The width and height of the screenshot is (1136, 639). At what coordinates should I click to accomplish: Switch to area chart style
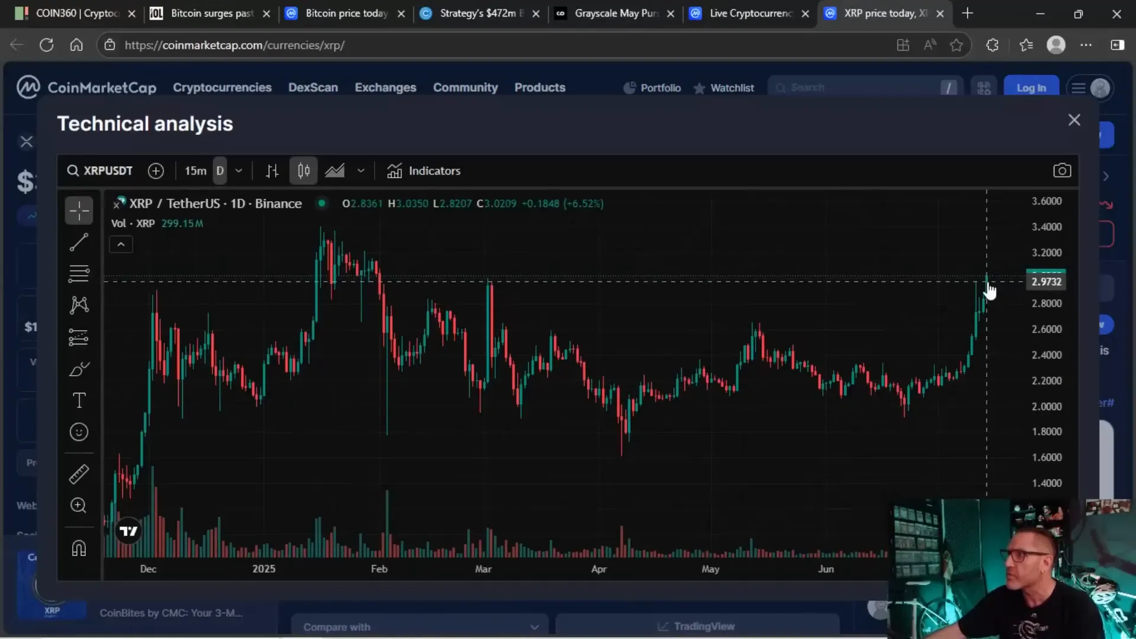pos(335,171)
